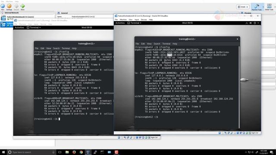Open Edit menu in training@vm11 terminal
Viewport: 276px width, 155px height.
(42, 48)
